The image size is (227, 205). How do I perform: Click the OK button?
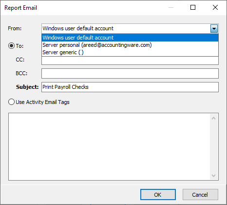158,195
